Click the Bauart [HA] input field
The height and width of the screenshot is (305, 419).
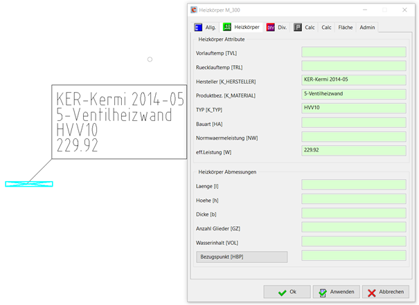coord(354,122)
